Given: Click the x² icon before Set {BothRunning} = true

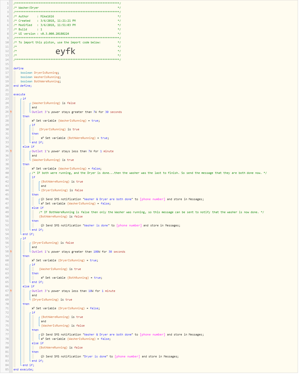Looking at the screenshot, I should pyautogui.click(x=42, y=278).
